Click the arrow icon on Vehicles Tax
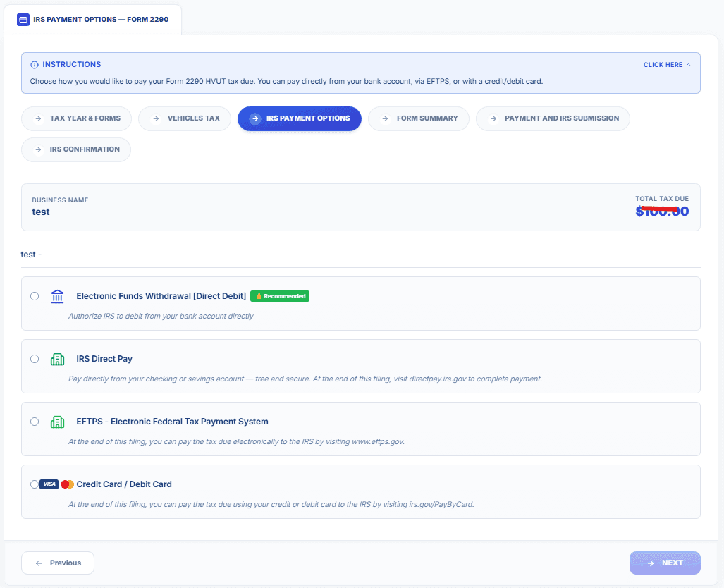This screenshot has height=588, width=724. pos(156,118)
